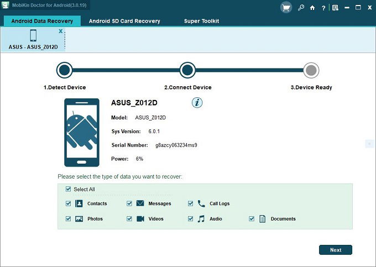Image resolution: width=376 pixels, height=267 pixels.
Task: Maximize the MobiKin window
Action: [358, 8]
